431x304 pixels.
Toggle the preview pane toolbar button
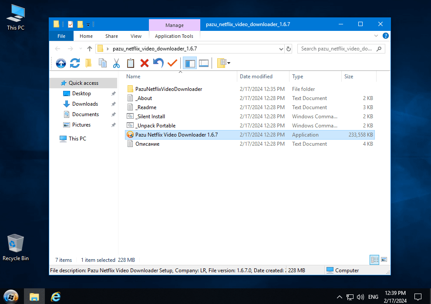tap(204, 63)
